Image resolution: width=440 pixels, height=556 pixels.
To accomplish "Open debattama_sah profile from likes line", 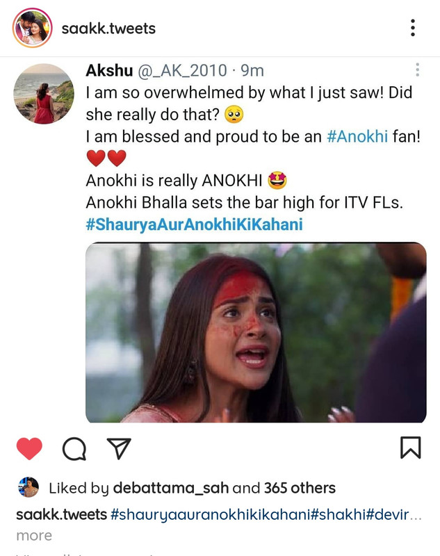I will [171, 489].
